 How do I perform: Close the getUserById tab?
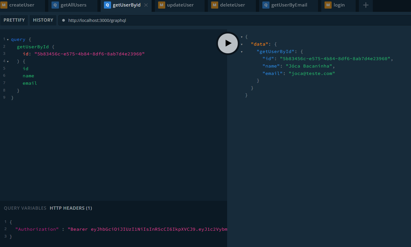[145, 5]
